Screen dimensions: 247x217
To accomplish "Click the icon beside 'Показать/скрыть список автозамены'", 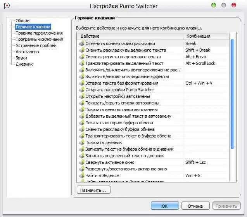I will (81, 103).
